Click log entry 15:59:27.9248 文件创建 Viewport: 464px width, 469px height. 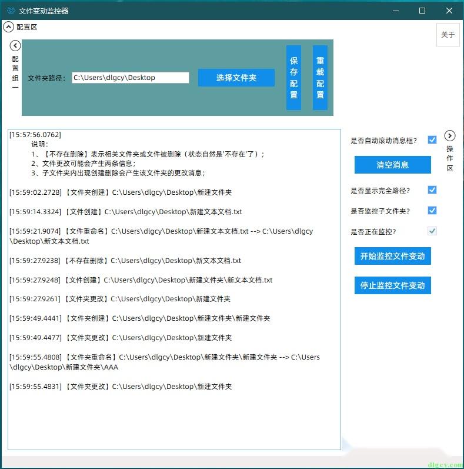coord(141,280)
